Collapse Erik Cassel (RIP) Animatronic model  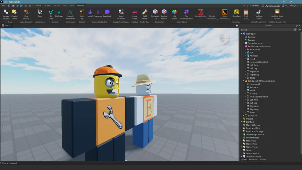click(x=244, y=81)
